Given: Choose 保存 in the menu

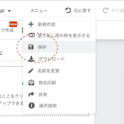Looking at the screenshot, I should pos(59,47).
